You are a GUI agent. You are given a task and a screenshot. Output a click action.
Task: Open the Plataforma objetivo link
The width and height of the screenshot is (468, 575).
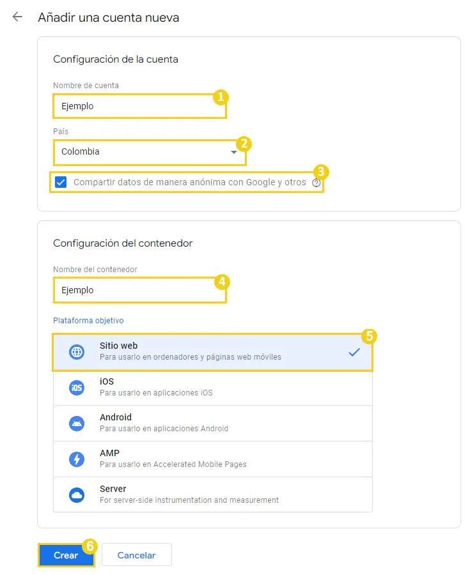[x=88, y=321]
